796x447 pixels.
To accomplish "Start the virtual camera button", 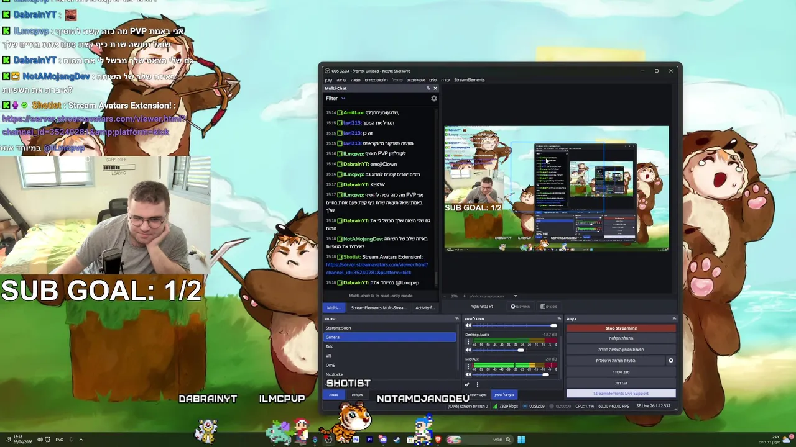I will click(x=615, y=361).
